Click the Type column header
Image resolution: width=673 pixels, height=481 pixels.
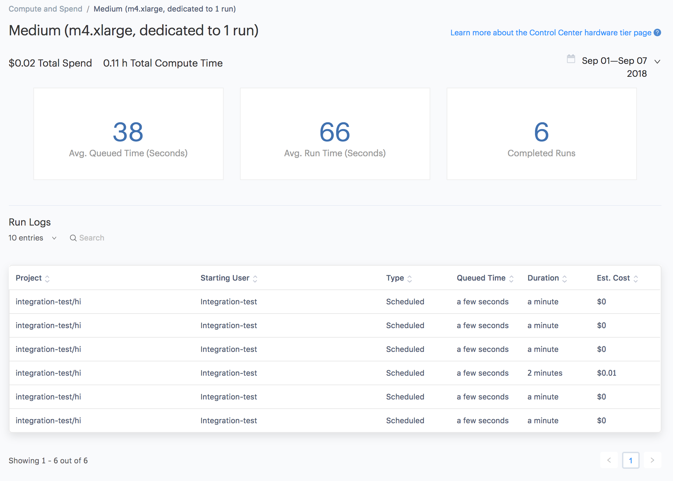(x=395, y=278)
